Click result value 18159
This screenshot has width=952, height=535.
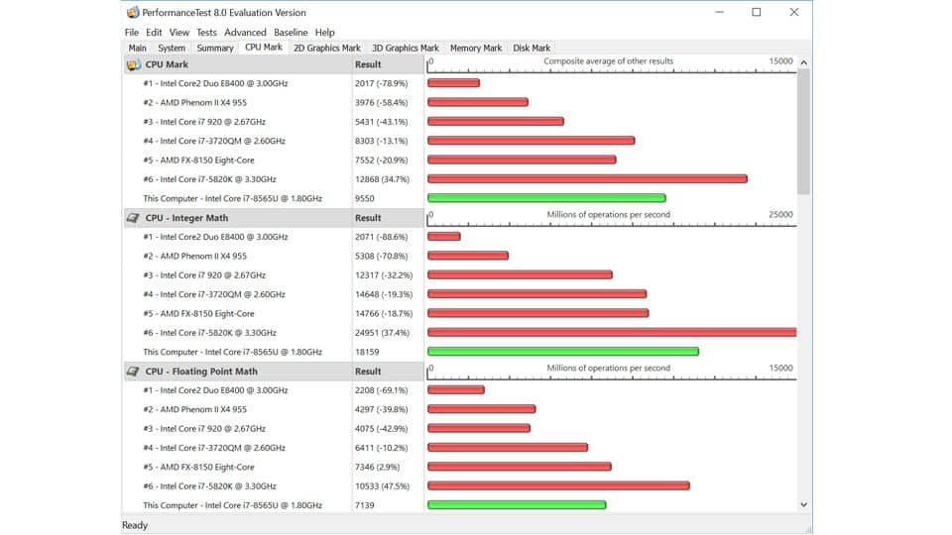click(x=367, y=352)
